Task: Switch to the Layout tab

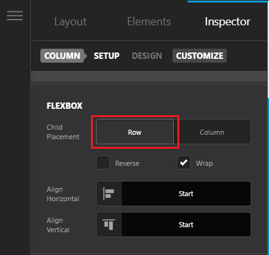Action: pyautogui.click(x=70, y=22)
